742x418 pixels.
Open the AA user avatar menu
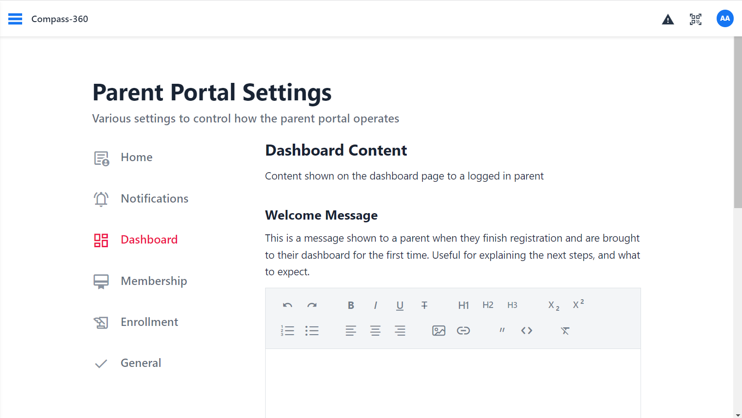(x=724, y=18)
